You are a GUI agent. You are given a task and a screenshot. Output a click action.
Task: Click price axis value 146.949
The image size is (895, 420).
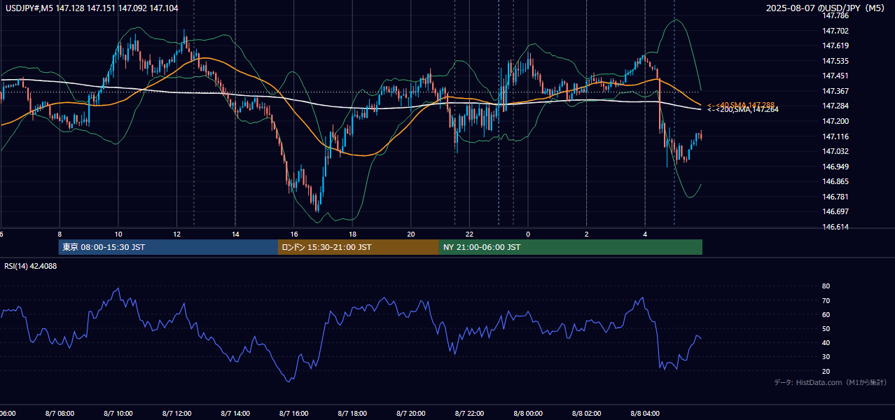(835, 167)
